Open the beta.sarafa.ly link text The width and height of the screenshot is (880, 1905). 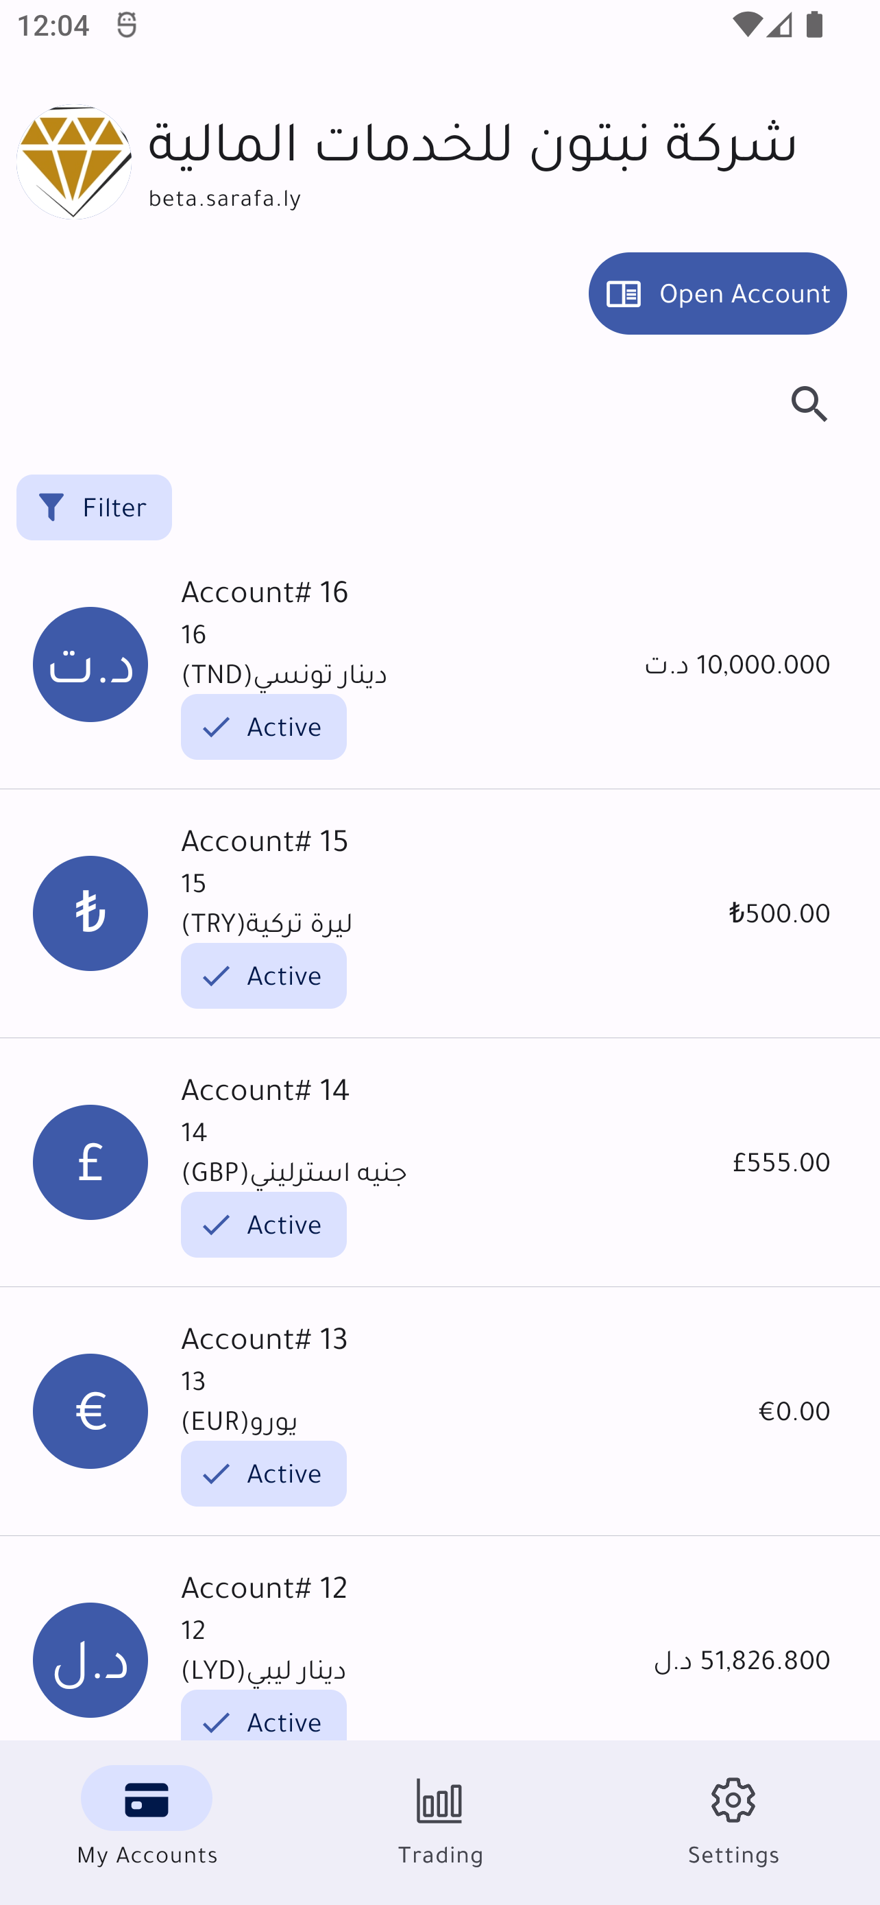point(225,199)
